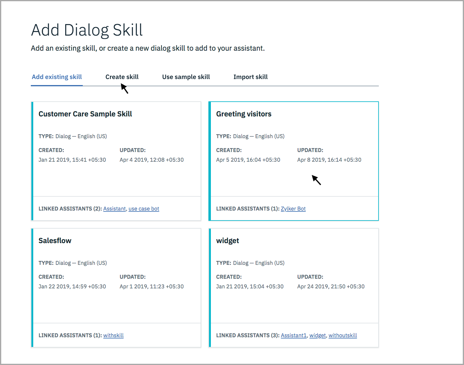Click the Salesflow card heading
This screenshot has width=464, height=365.
click(55, 240)
